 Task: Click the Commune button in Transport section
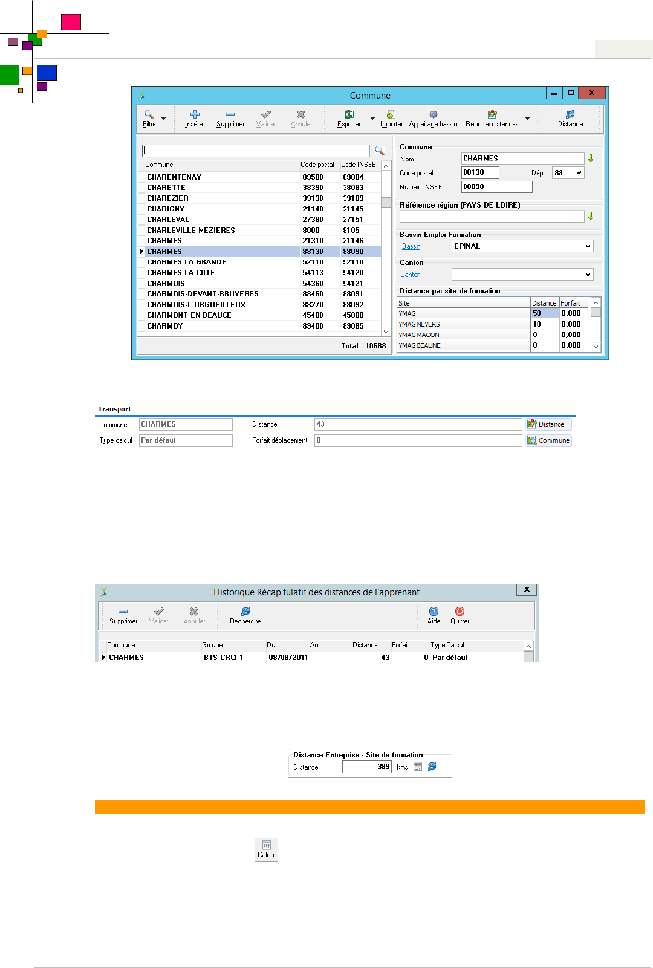(x=548, y=440)
